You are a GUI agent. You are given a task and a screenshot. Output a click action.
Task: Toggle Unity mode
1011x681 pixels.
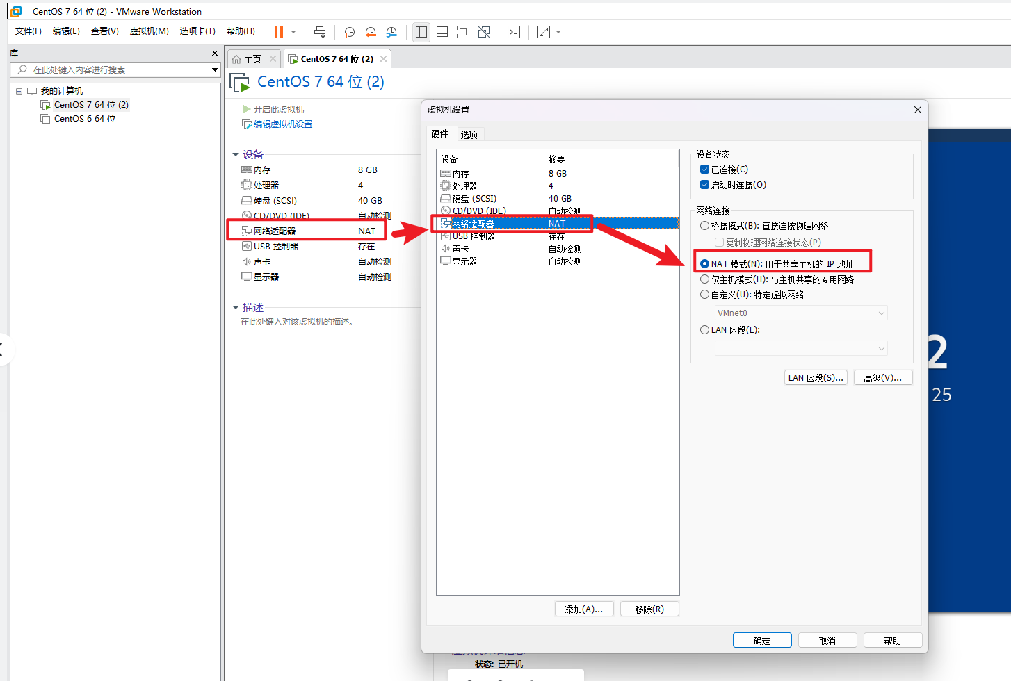coord(484,31)
